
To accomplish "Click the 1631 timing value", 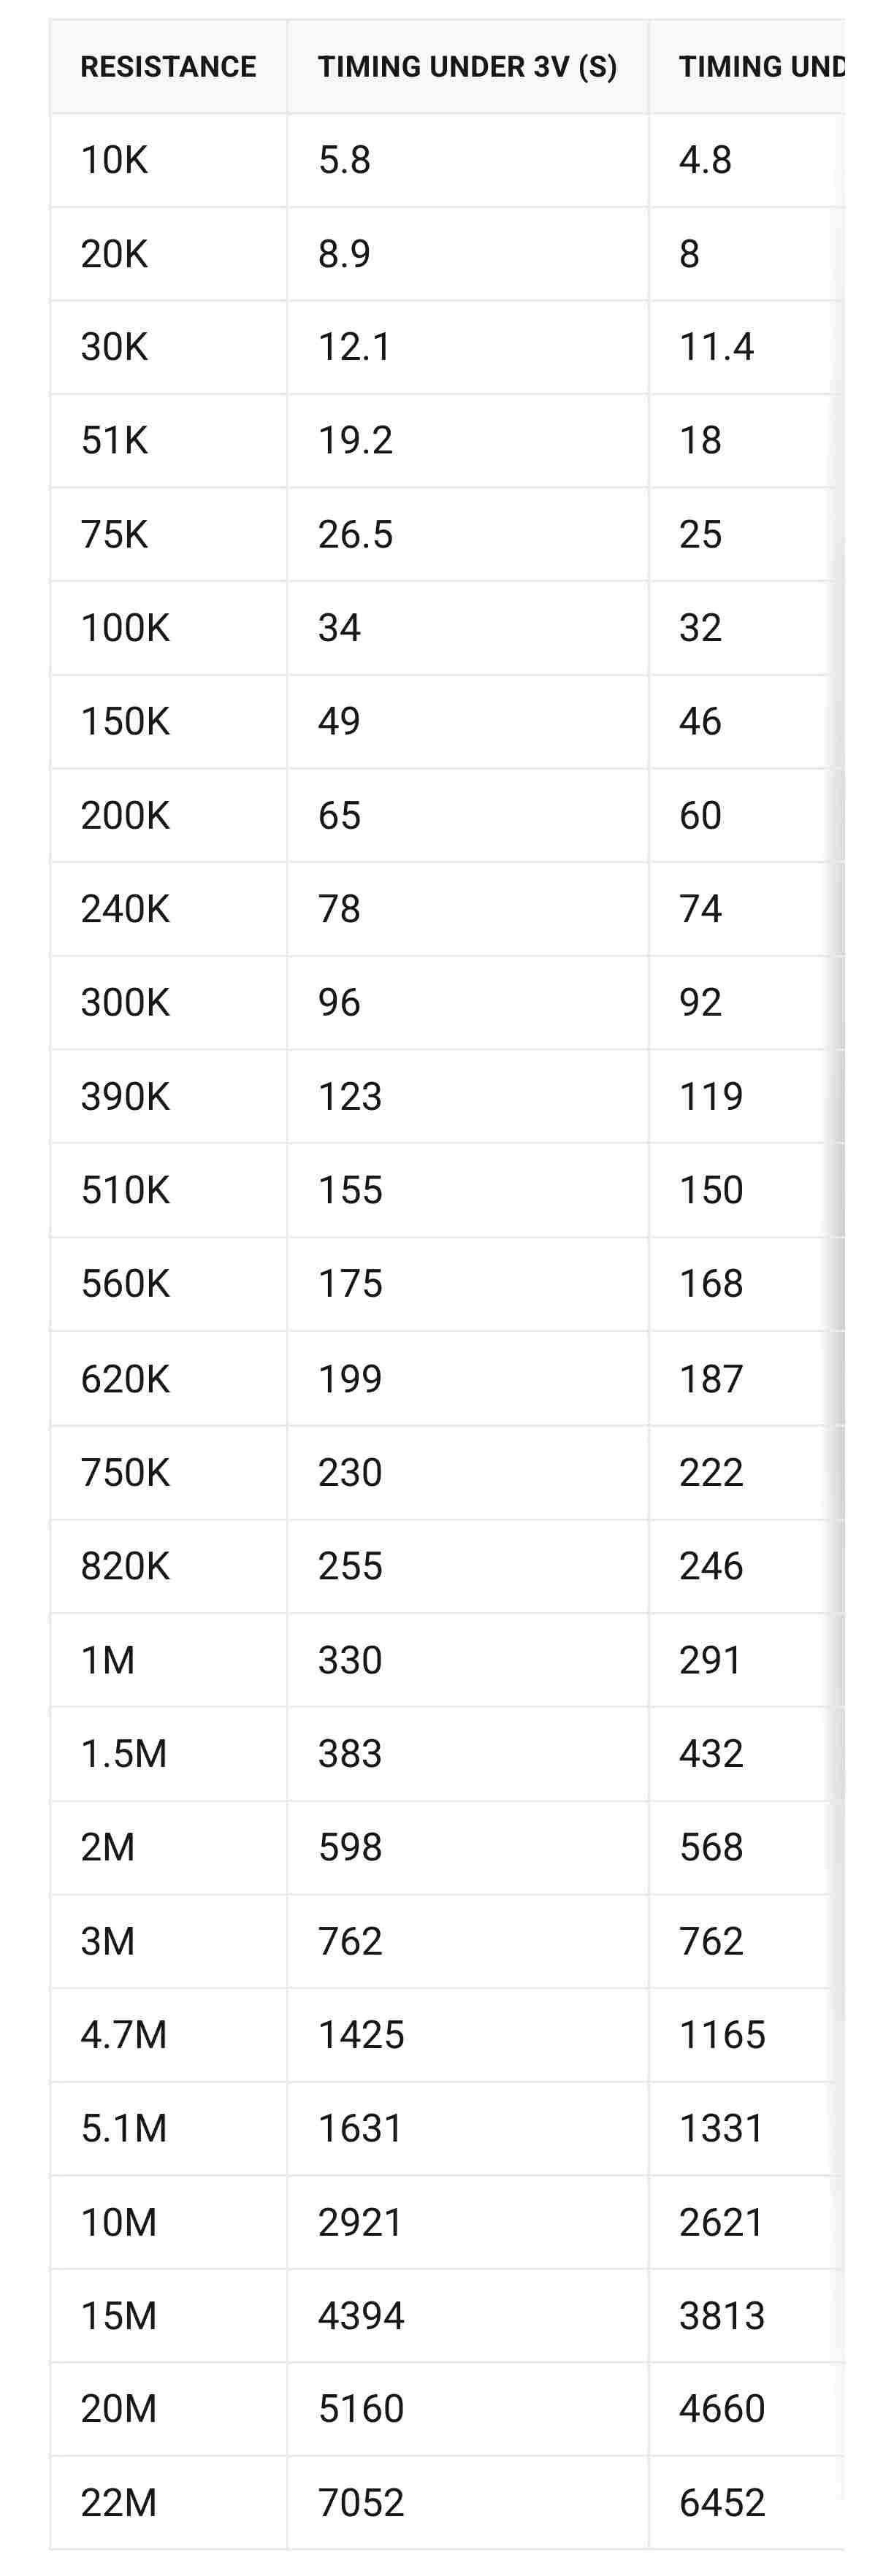I will pos(360,2128).
